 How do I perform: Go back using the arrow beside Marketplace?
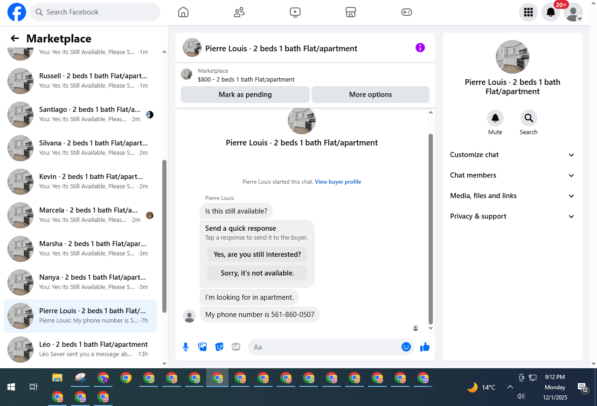click(15, 38)
